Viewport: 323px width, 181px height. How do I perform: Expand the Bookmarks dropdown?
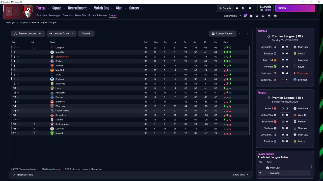[x=232, y=16]
